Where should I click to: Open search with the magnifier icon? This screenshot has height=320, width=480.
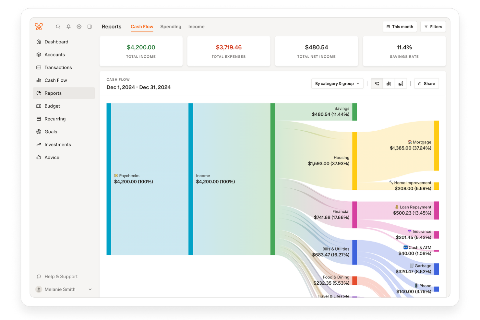(x=58, y=27)
